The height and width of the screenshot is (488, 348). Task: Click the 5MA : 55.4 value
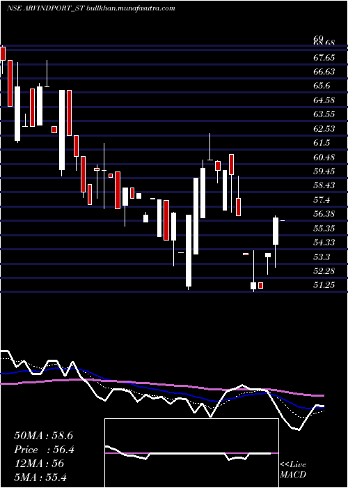[40, 478]
